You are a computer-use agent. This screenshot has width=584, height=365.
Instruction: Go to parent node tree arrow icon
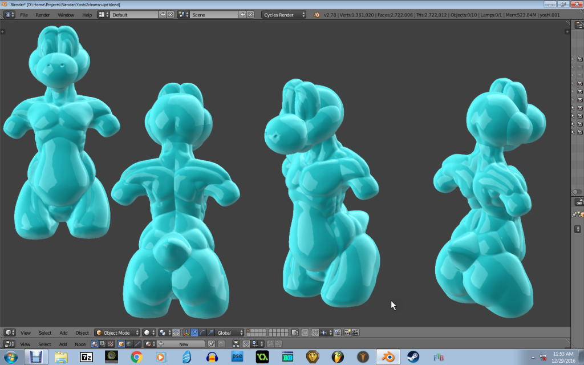[x=221, y=344]
